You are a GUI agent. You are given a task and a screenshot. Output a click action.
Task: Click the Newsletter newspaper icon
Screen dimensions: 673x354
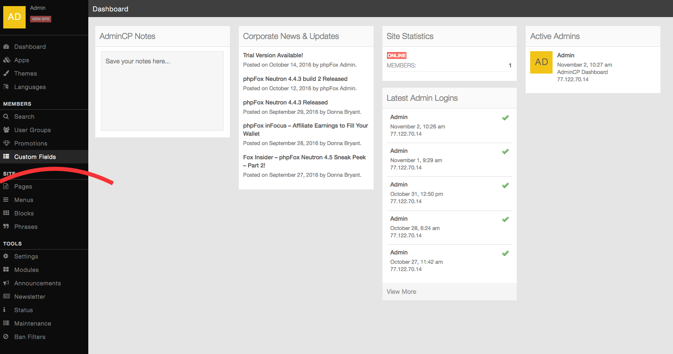tap(7, 296)
